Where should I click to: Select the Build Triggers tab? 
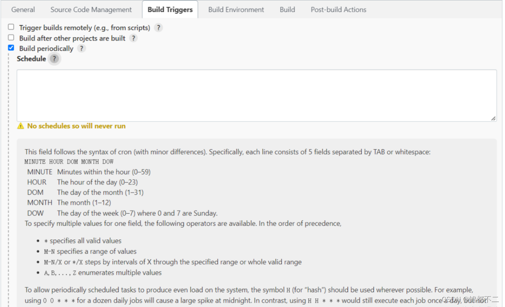tap(170, 10)
